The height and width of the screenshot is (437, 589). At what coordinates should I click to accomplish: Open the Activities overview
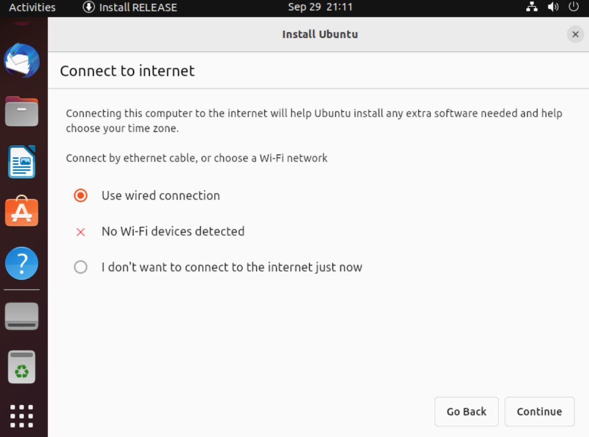31,7
